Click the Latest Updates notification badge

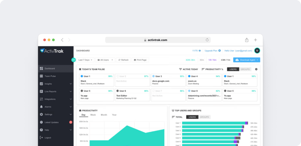(71, 122)
